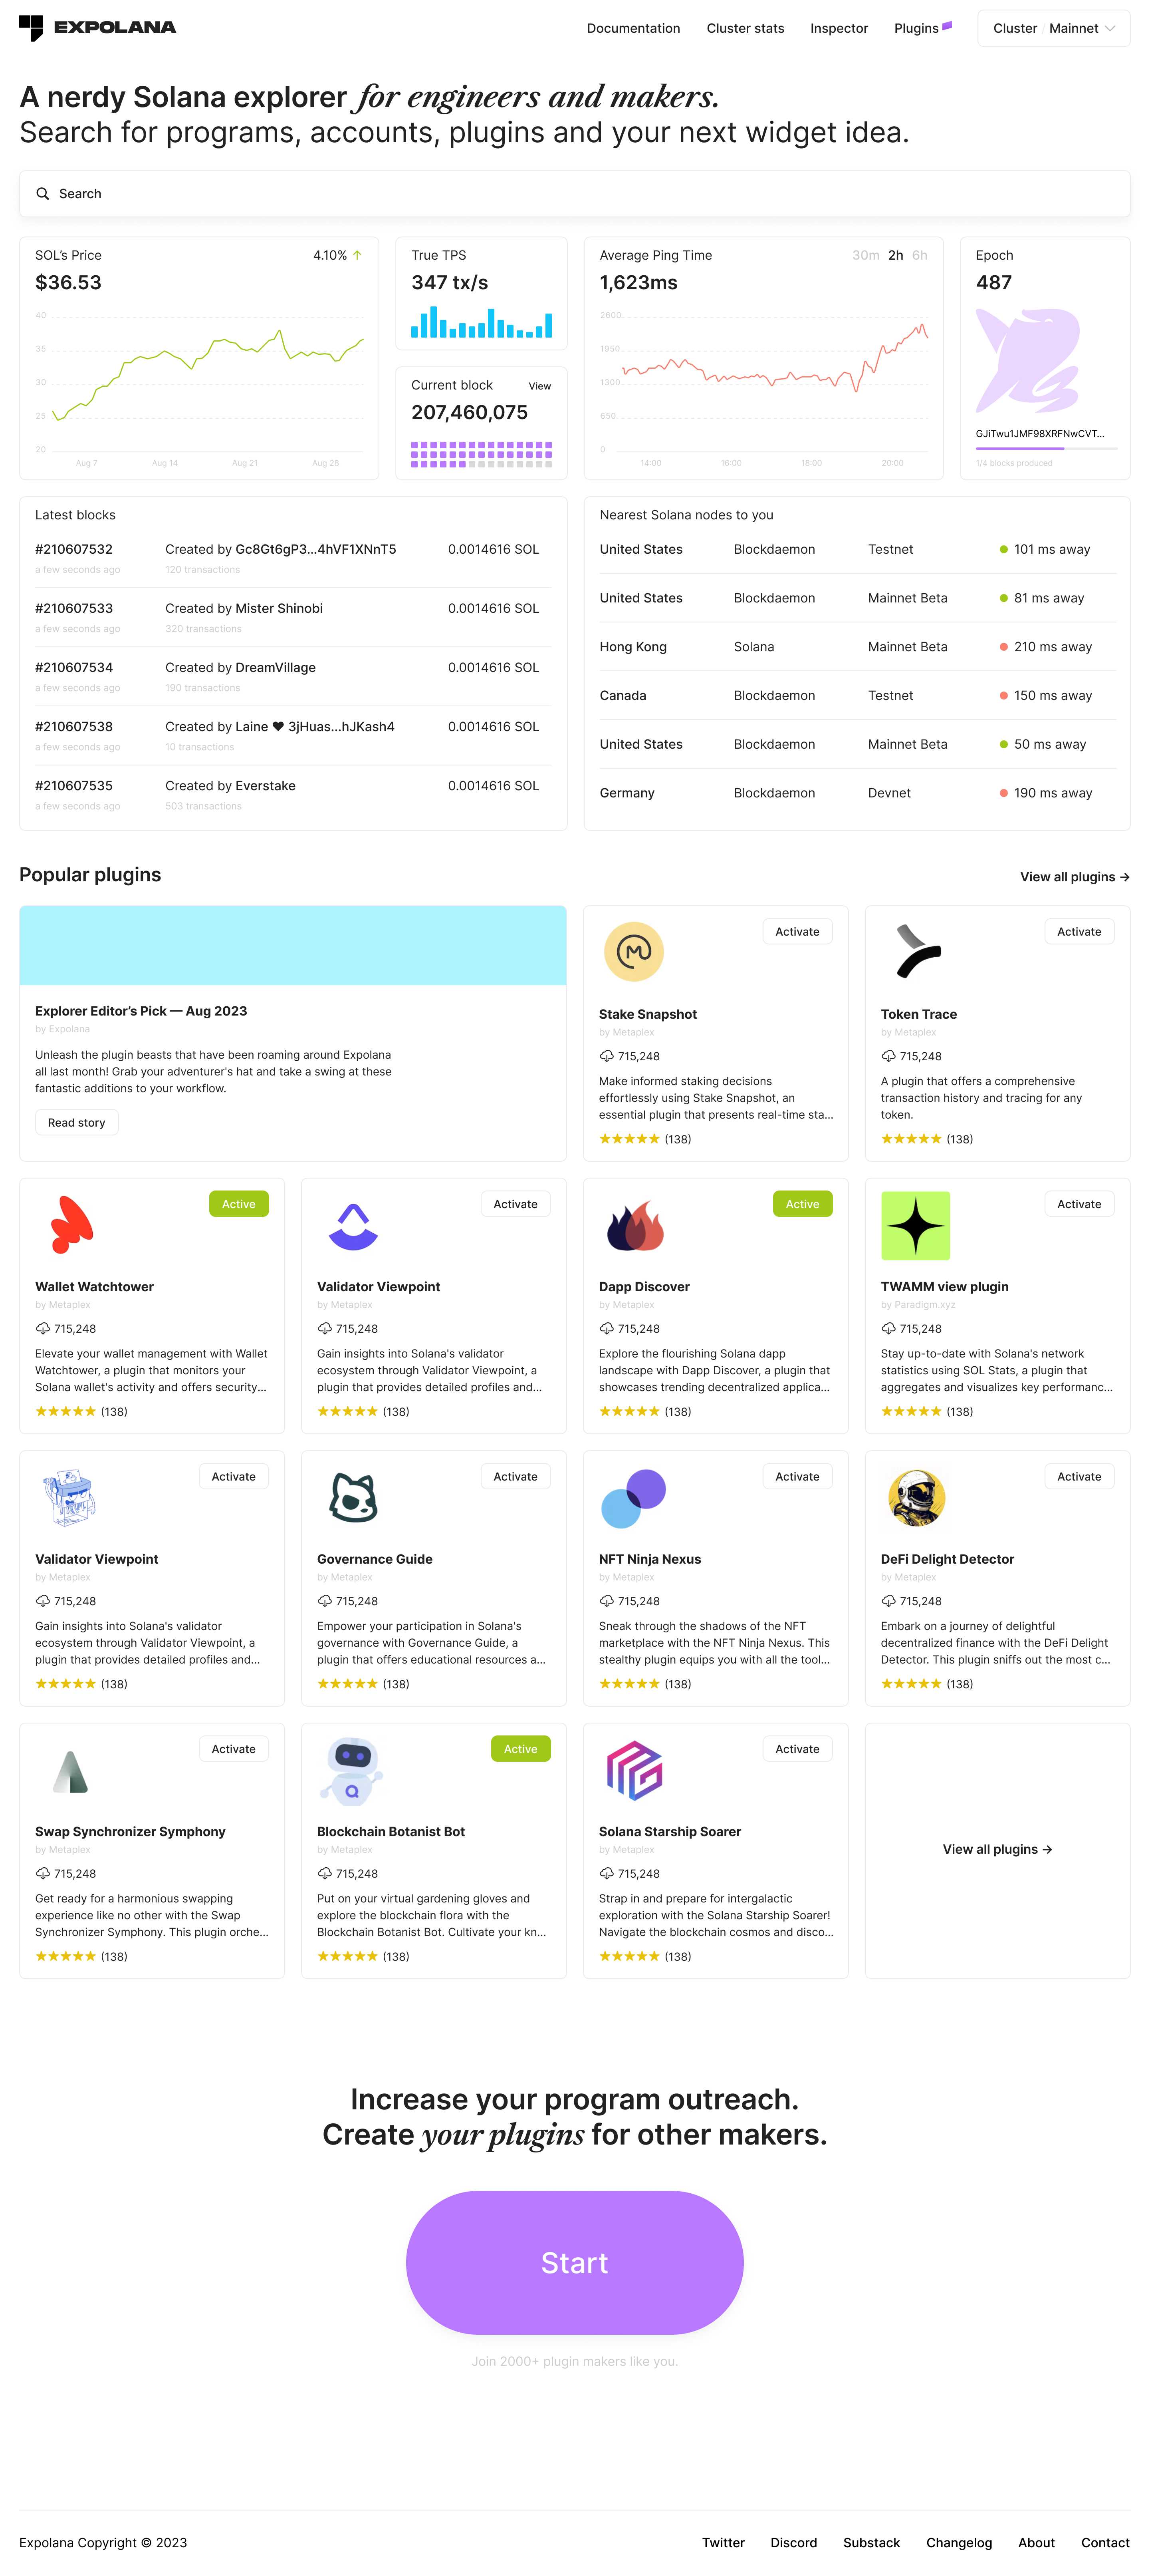Open the Cluster Mainnet dropdown
The height and width of the screenshot is (2576, 1150).
[1053, 28]
